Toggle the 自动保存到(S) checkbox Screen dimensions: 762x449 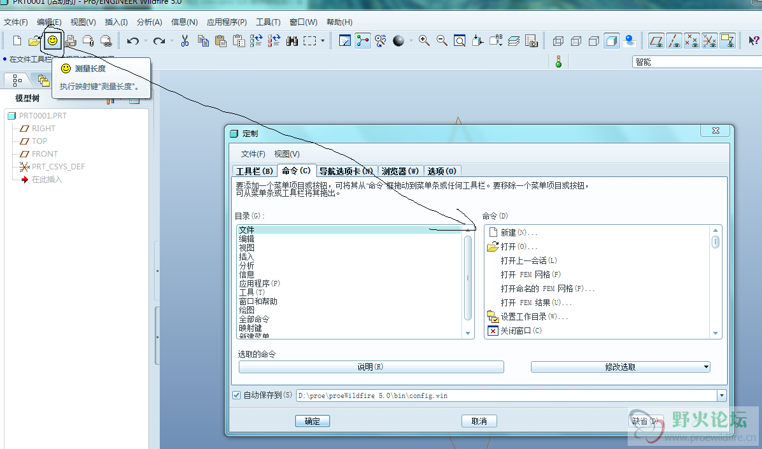(236, 395)
